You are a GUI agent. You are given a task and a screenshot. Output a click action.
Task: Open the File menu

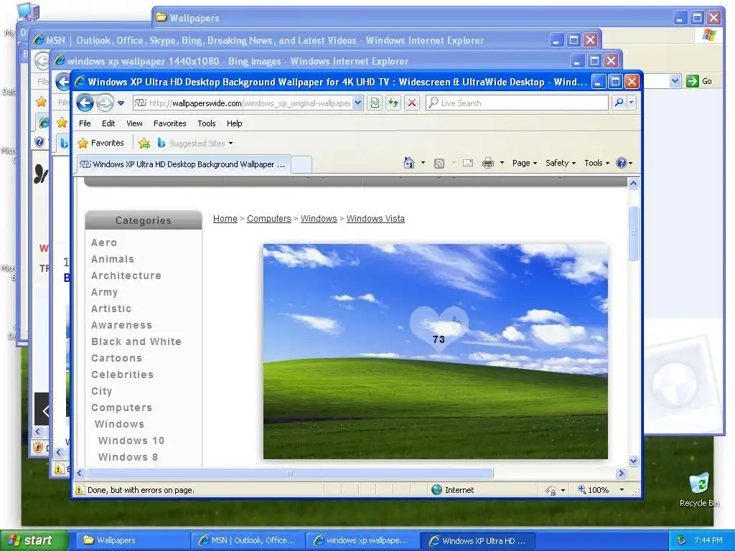85,123
